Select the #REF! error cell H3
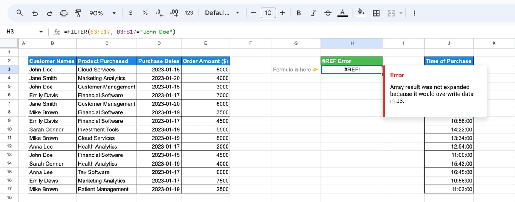Image resolution: width=515 pixels, height=202 pixels. (352, 70)
